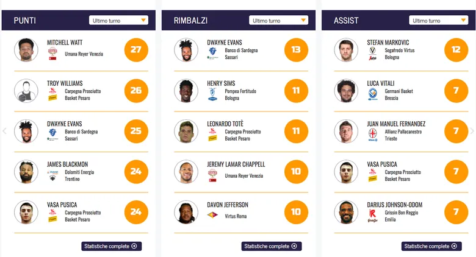The image size is (476, 257).
Task: Click Dwayne Evans' 13 rebounds badge
Action: (x=296, y=50)
